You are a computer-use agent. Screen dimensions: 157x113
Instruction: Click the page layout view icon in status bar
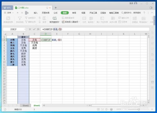pos(102,109)
